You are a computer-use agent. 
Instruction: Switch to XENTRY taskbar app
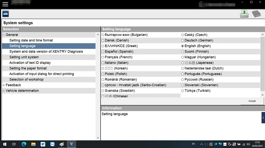click(x=71, y=144)
